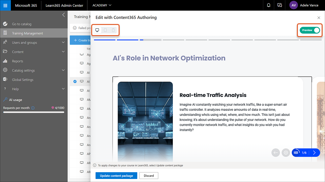Viewport: 325px width, 182px height.
Task: Go to next slide arrow
Action: (x=314, y=153)
